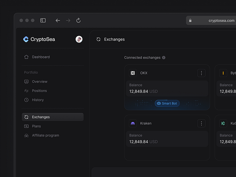Click the Exchanges page title

coord(114,39)
